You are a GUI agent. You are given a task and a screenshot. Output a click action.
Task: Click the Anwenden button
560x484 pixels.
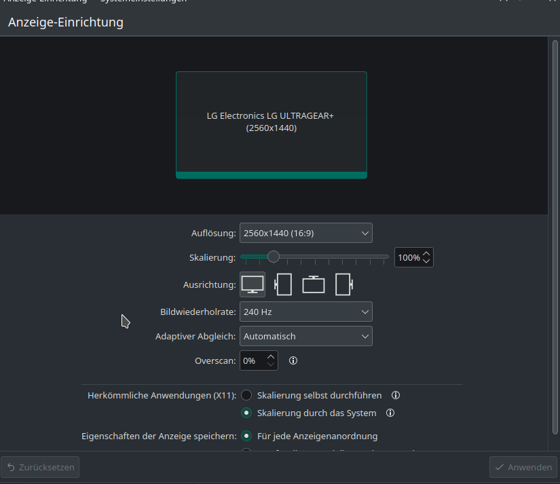(x=523, y=467)
